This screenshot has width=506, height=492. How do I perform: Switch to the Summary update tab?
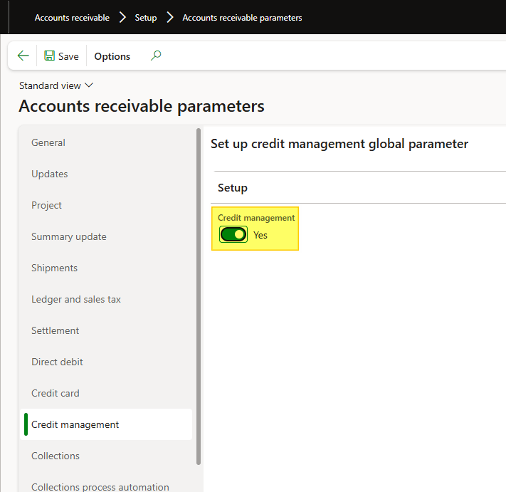pos(69,236)
